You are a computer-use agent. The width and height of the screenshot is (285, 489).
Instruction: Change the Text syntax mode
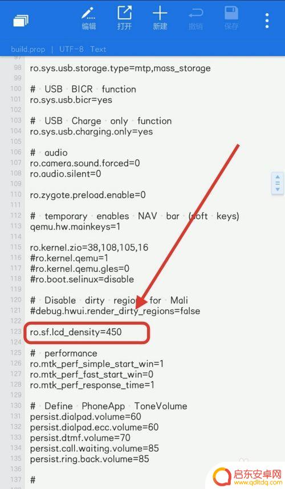coord(98,49)
